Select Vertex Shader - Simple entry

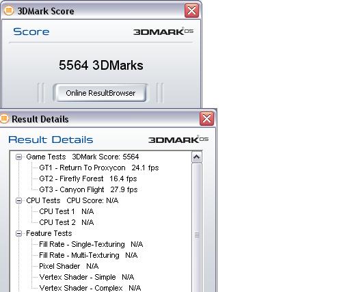[87, 277]
